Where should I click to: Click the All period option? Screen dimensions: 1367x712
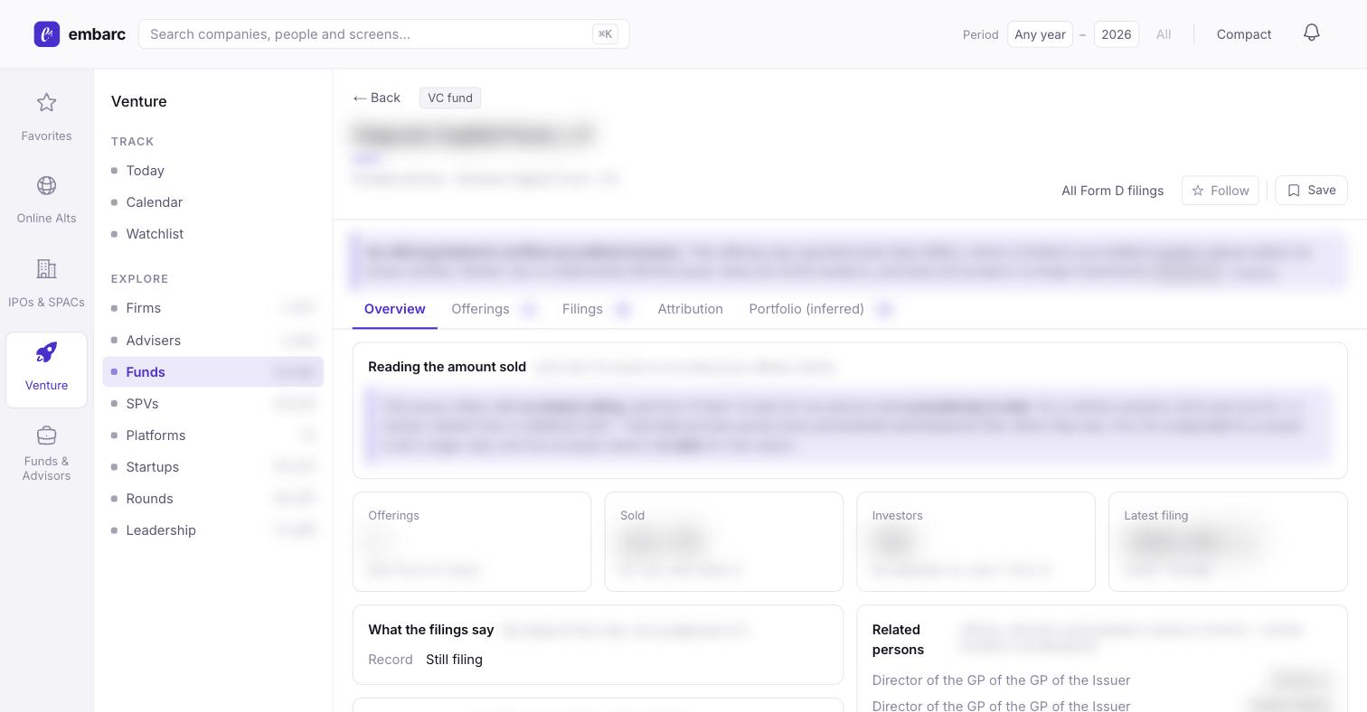[1163, 34]
